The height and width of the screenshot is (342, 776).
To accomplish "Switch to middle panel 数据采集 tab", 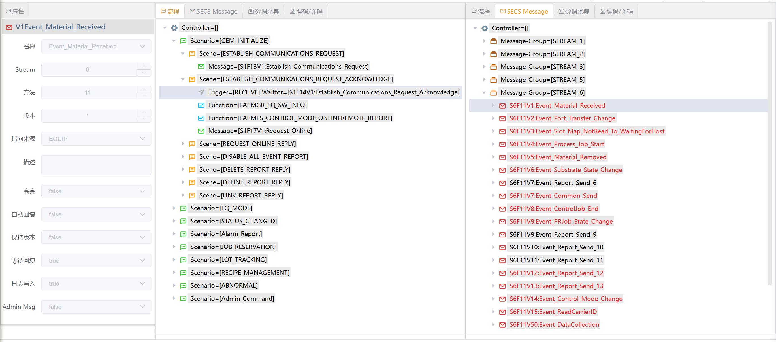I will click(264, 11).
